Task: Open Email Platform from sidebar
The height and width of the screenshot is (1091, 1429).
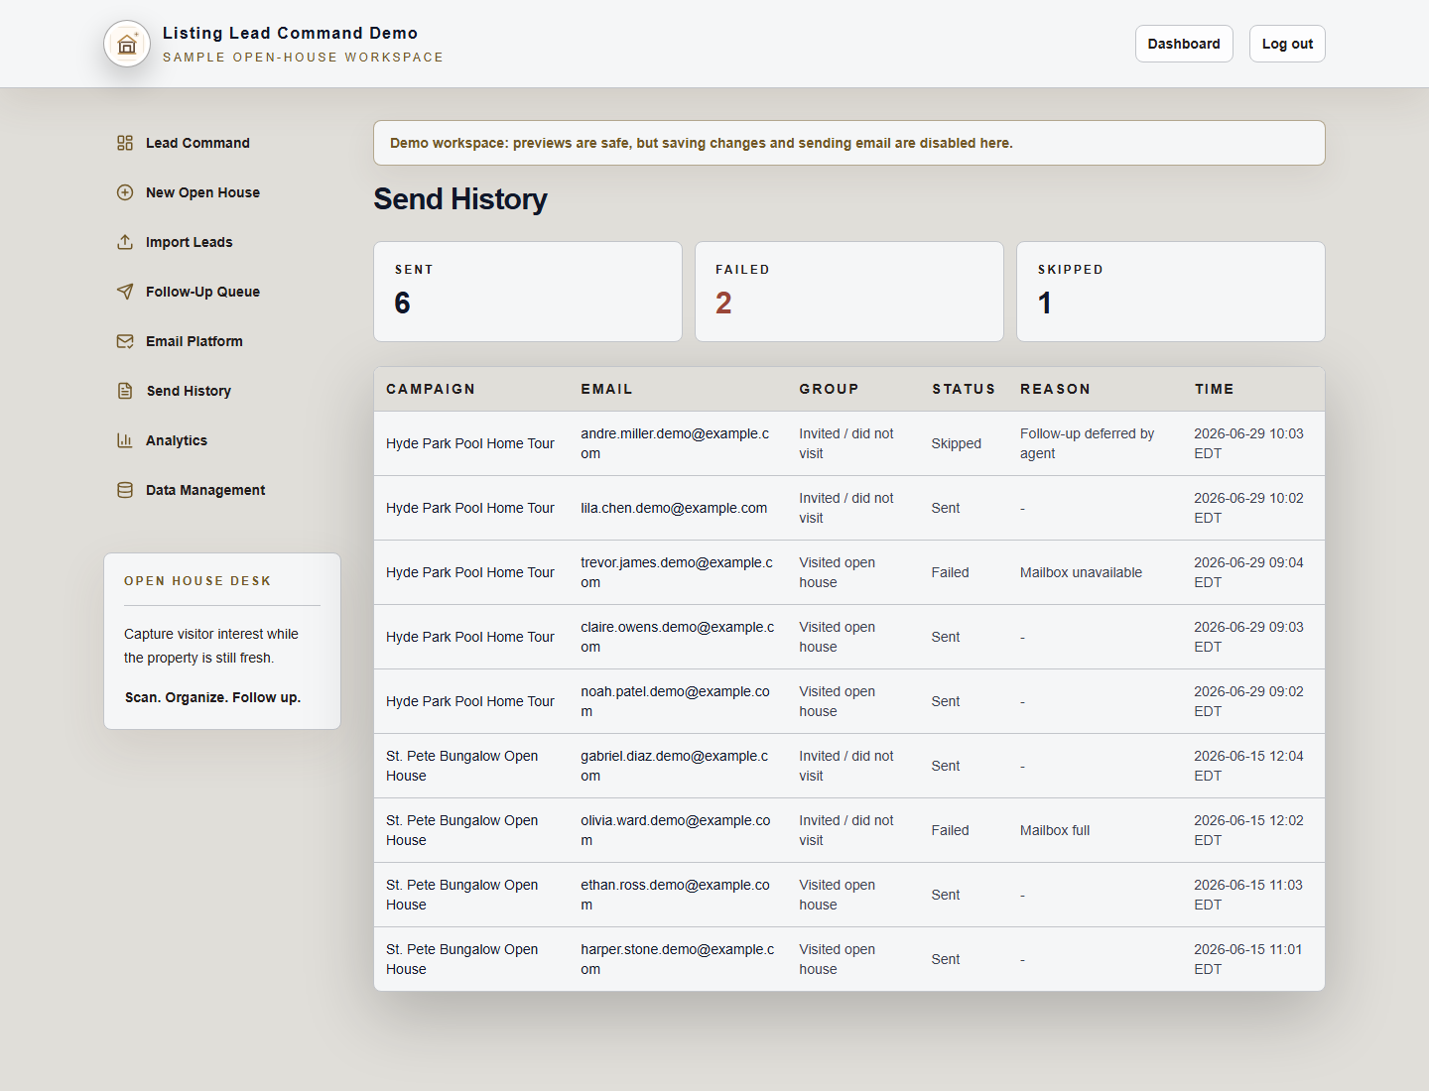Action: tap(194, 341)
